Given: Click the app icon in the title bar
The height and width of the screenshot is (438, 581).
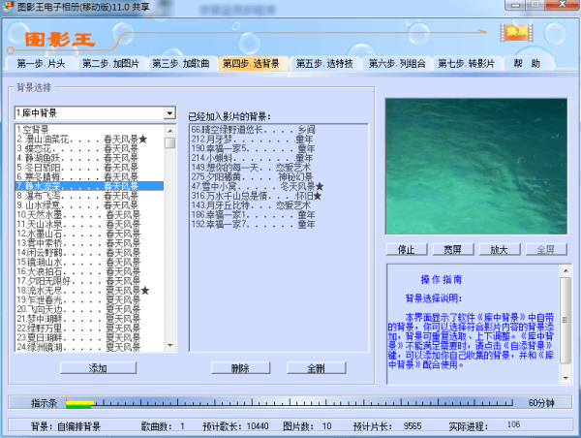Looking at the screenshot, I should tap(8, 7).
